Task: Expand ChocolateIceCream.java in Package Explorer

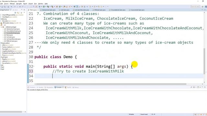Action: tap(3, 31)
